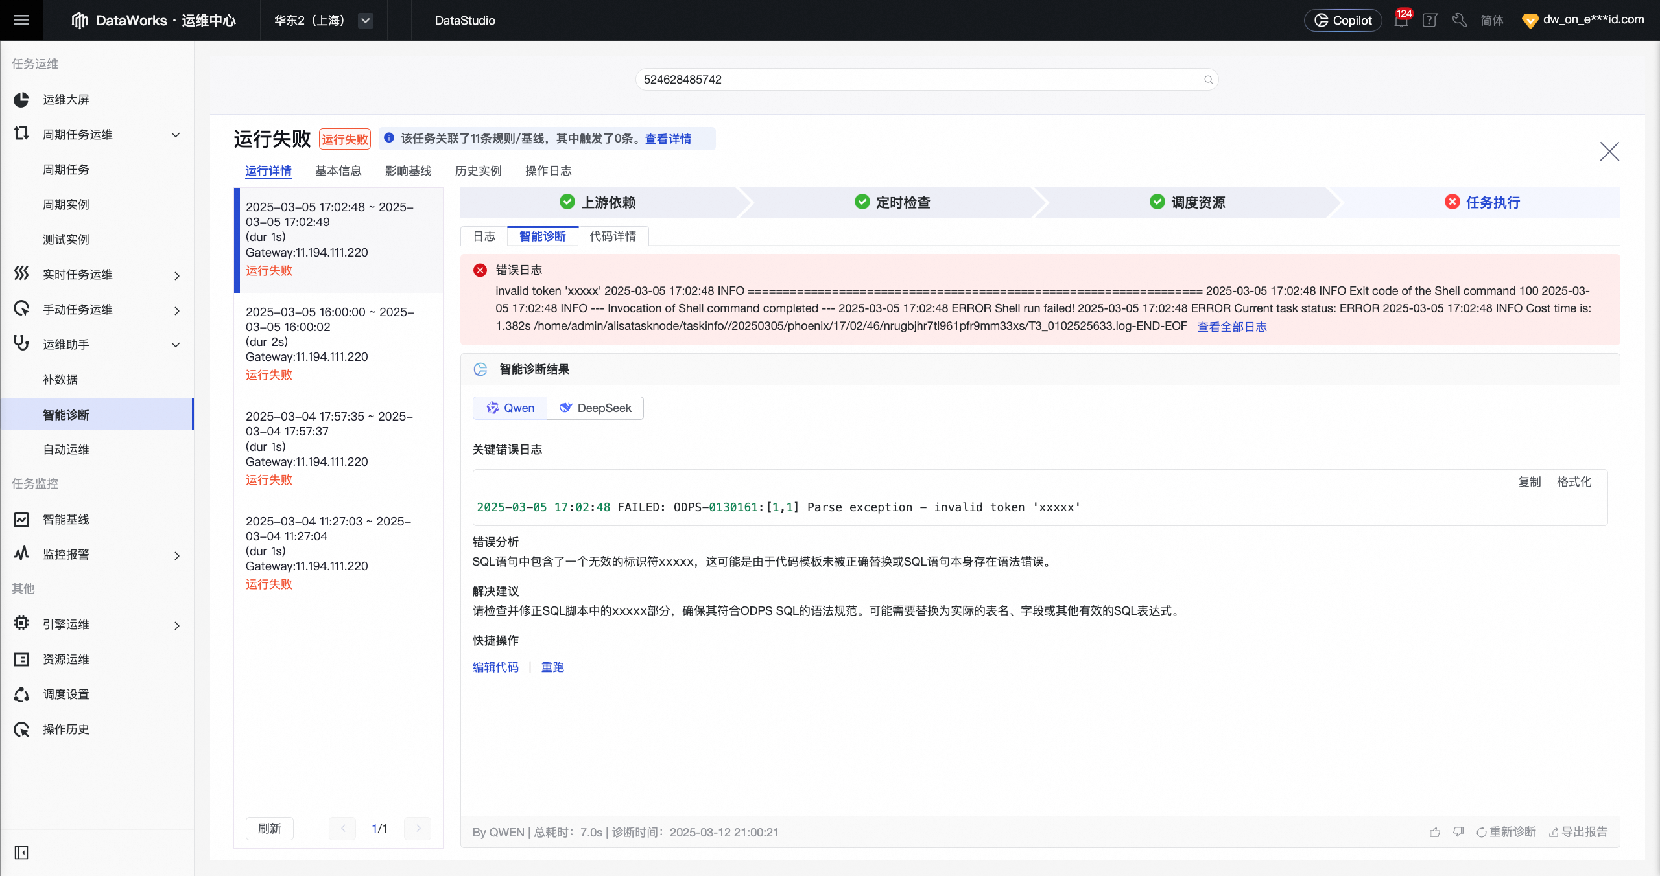Screen dimensions: 1660x876
Task: Click the task ID search field
Action: click(x=924, y=79)
